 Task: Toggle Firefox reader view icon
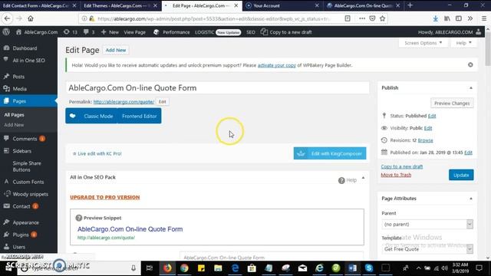348,18
